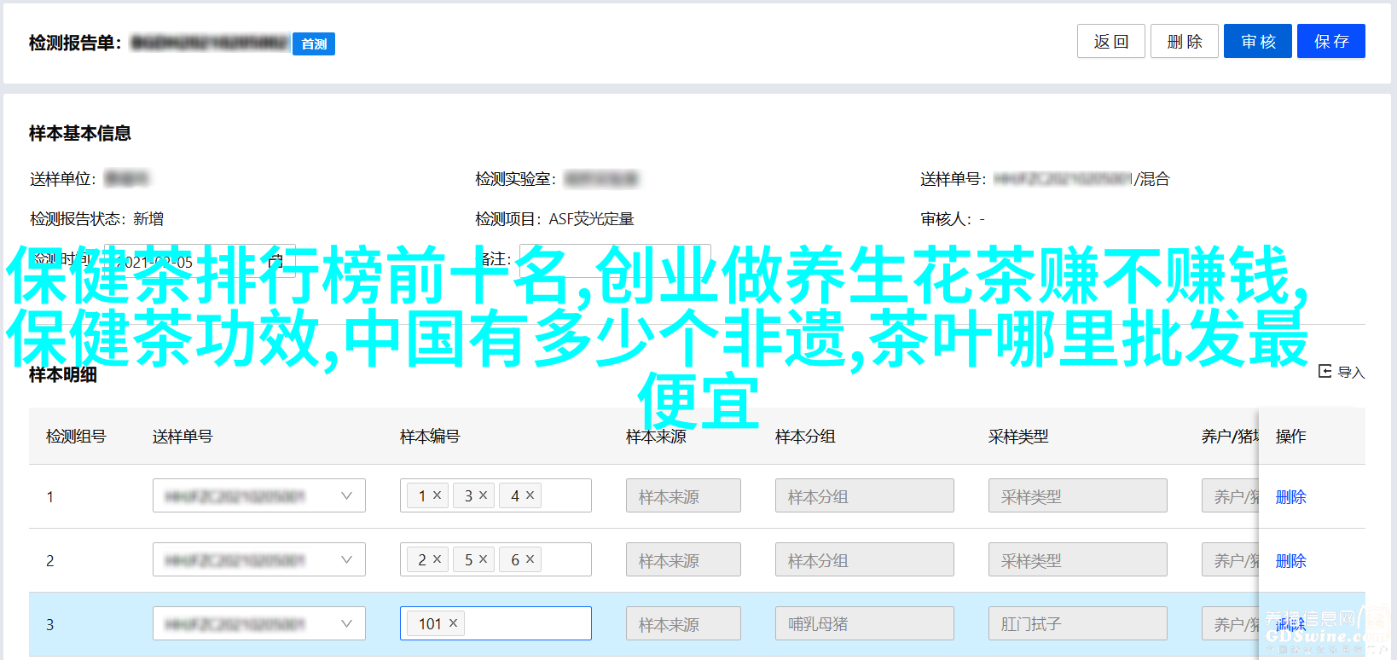Remove sample tag 6 in row 2
Image resolution: width=1397 pixels, height=660 pixels.
pos(530,559)
